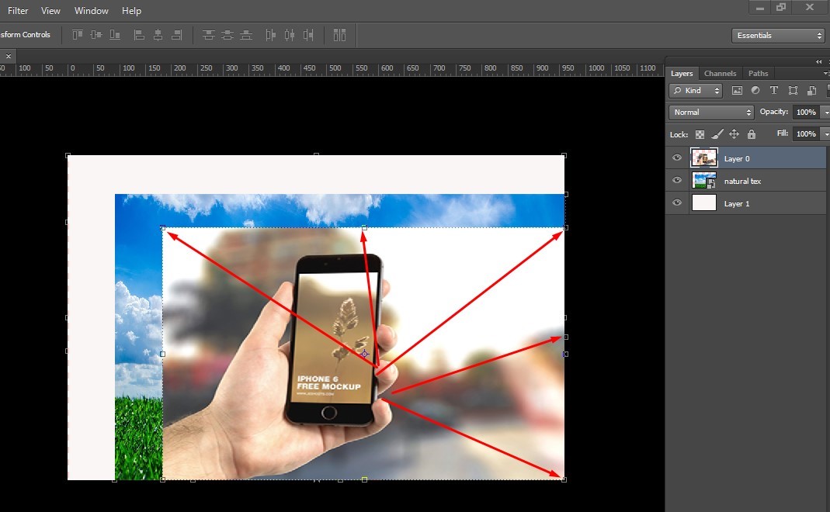The height and width of the screenshot is (512, 830).
Task: Click the Align right edges icon
Action: (x=177, y=35)
